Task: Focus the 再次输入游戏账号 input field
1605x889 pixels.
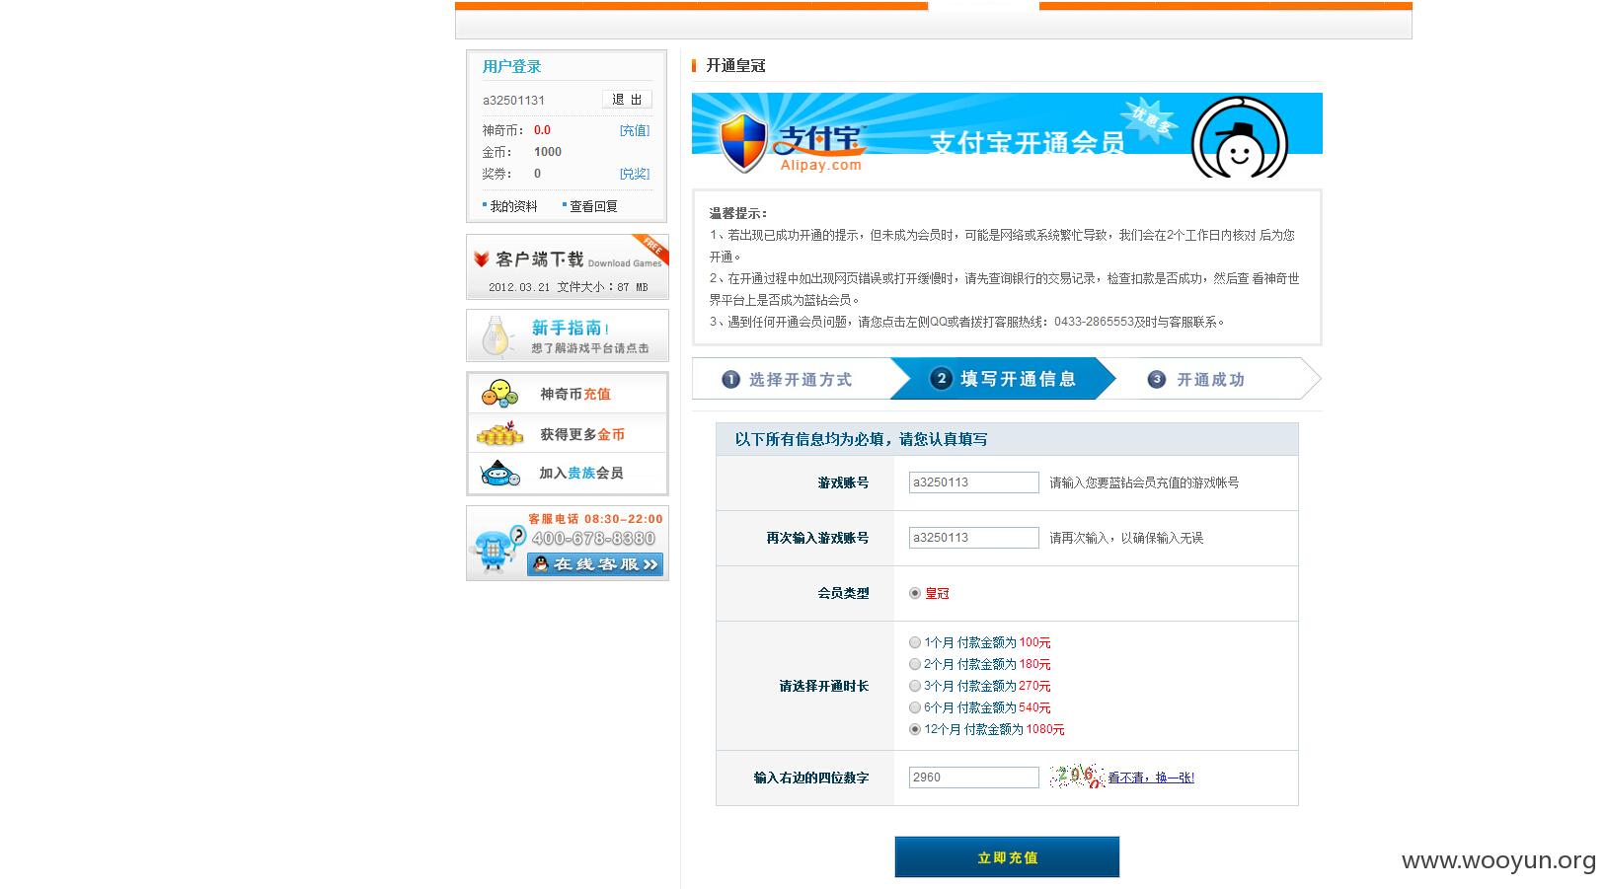Action: pos(973,538)
